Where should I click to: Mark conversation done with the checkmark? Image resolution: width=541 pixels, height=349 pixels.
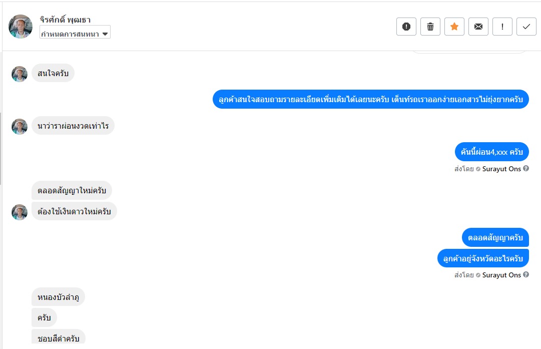pos(526,27)
